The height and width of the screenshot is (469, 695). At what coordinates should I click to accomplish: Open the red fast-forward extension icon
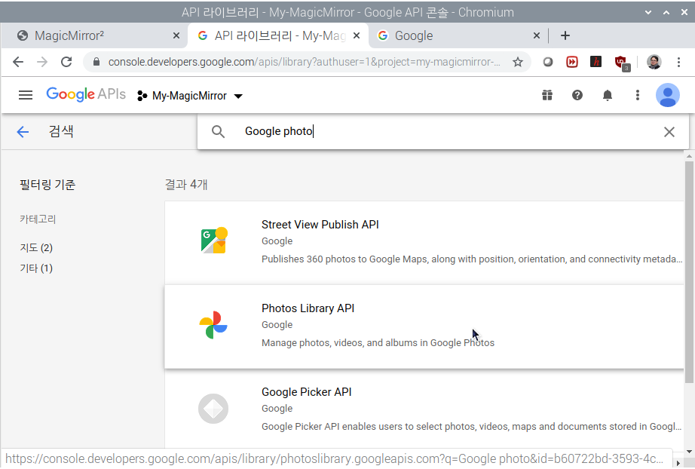pyautogui.click(x=572, y=62)
